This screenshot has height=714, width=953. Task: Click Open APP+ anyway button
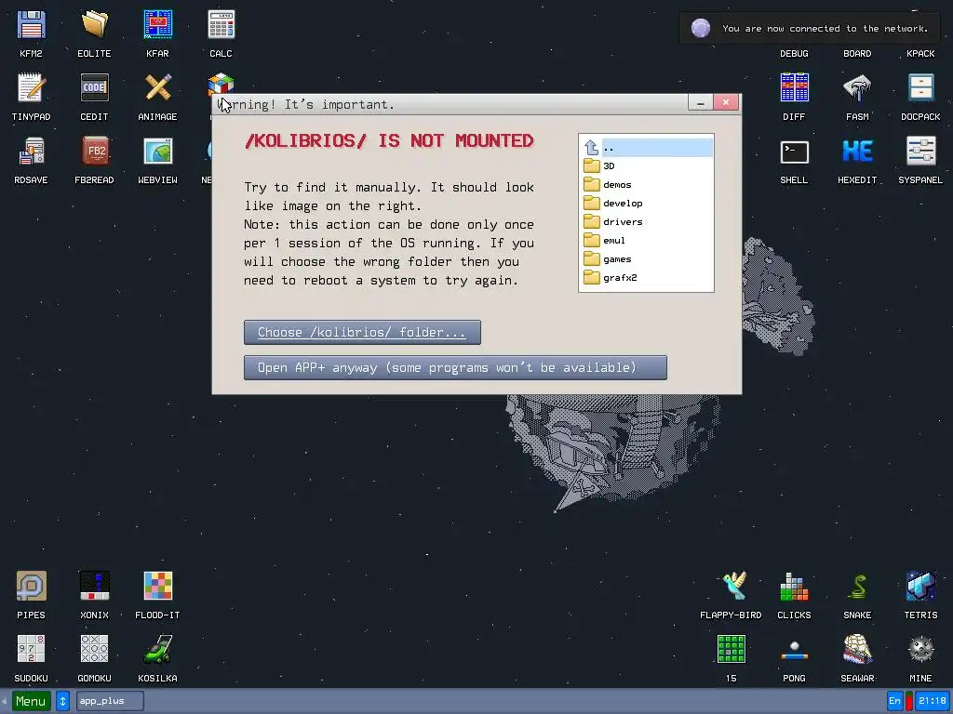(x=455, y=367)
